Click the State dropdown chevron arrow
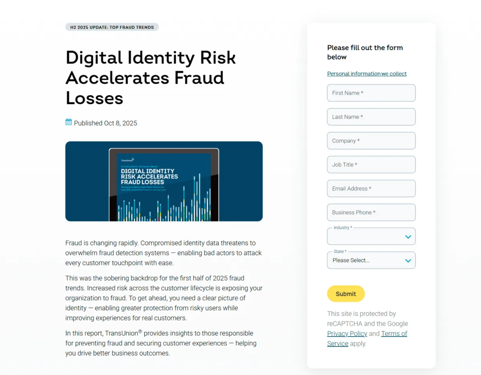 click(x=408, y=260)
